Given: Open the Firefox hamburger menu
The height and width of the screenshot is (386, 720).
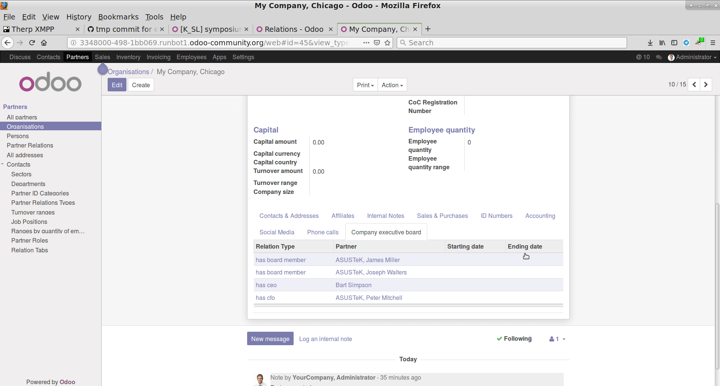Looking at the screenshot, I should point(713,43).
